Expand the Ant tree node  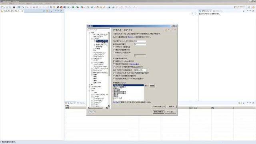(90, 85)
